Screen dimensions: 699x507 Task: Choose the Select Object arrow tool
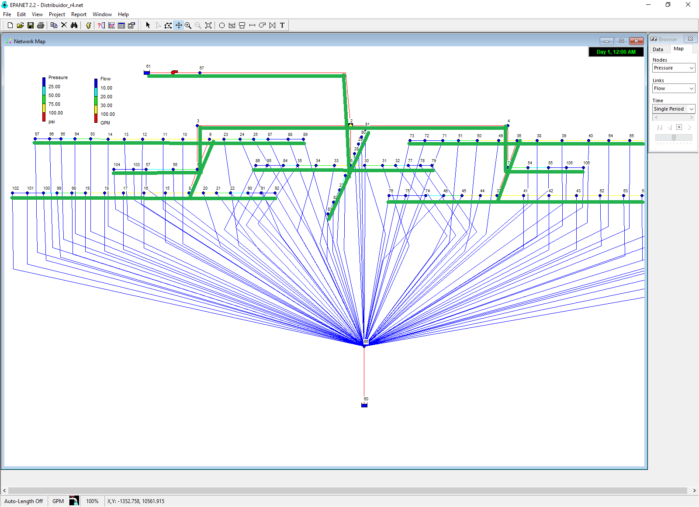click(148, 25)
